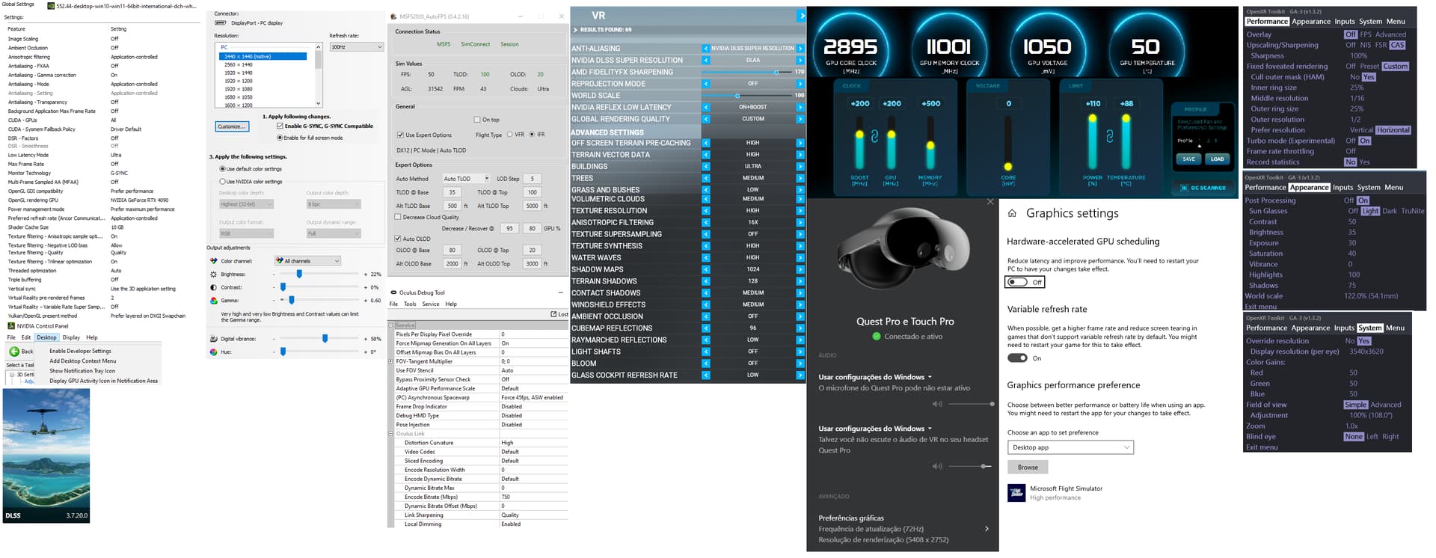Click the link icon between Power and Temperature sliders
The image size is (1436, 558).
click(1109, 137)
